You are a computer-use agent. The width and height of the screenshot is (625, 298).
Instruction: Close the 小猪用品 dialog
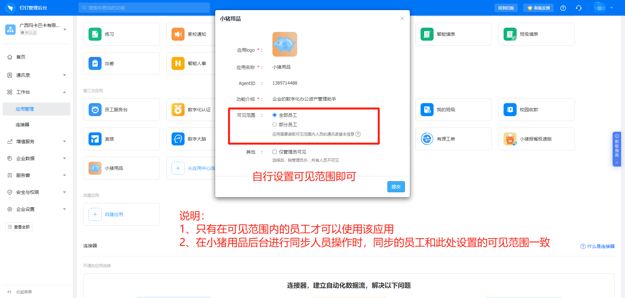(402, 19)
